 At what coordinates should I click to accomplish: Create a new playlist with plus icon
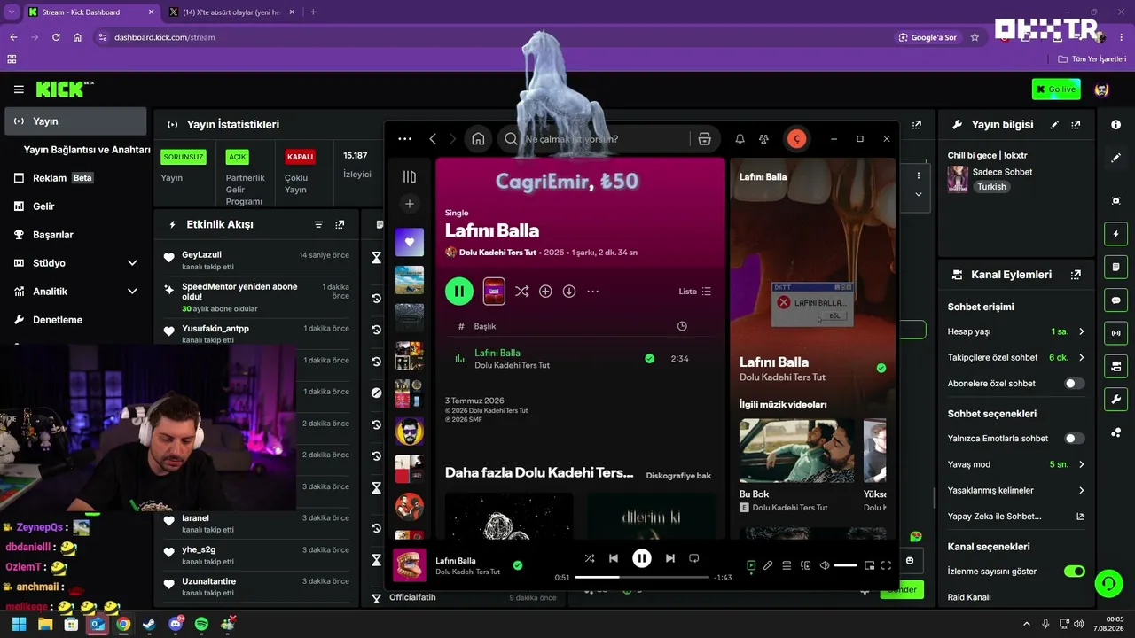(409, 204)
